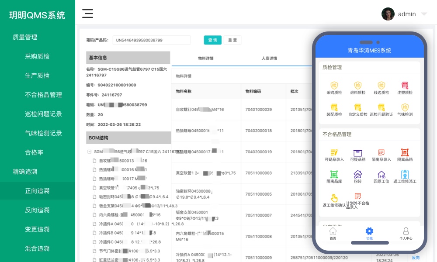Open 采购质检 icon in phone app
Image resolution: width=437 pixels, height=262 pixels.
coord(334,86)
